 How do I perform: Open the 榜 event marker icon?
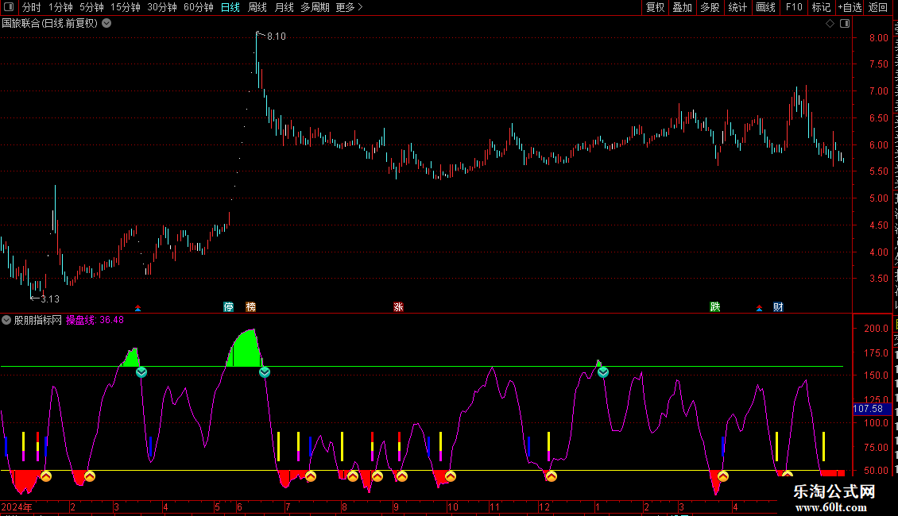pos(251,307)
